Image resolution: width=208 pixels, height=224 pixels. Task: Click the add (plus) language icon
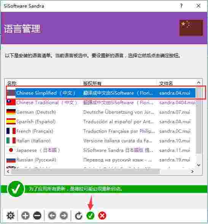pos(25,216)
